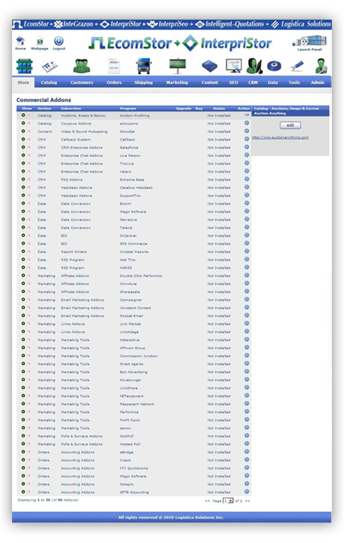Go to the Home icon
The height and width of the screenshot is (543, 344).
(20, 42)
